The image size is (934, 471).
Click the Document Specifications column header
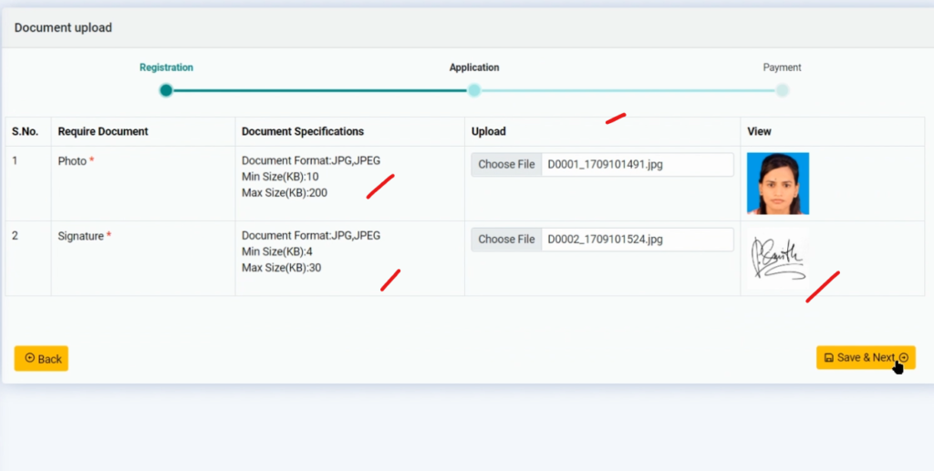[303, 132]
